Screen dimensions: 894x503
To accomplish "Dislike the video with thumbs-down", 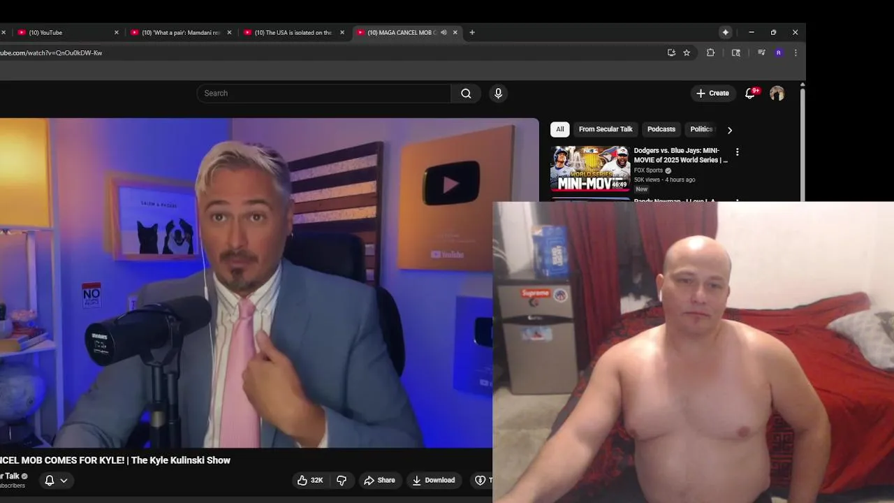I will tap(342, 480).
